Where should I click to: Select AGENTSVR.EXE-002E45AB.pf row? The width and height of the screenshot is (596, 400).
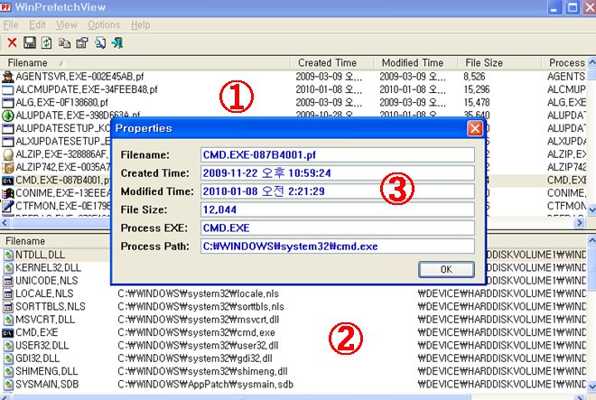[x=293, y=77]
